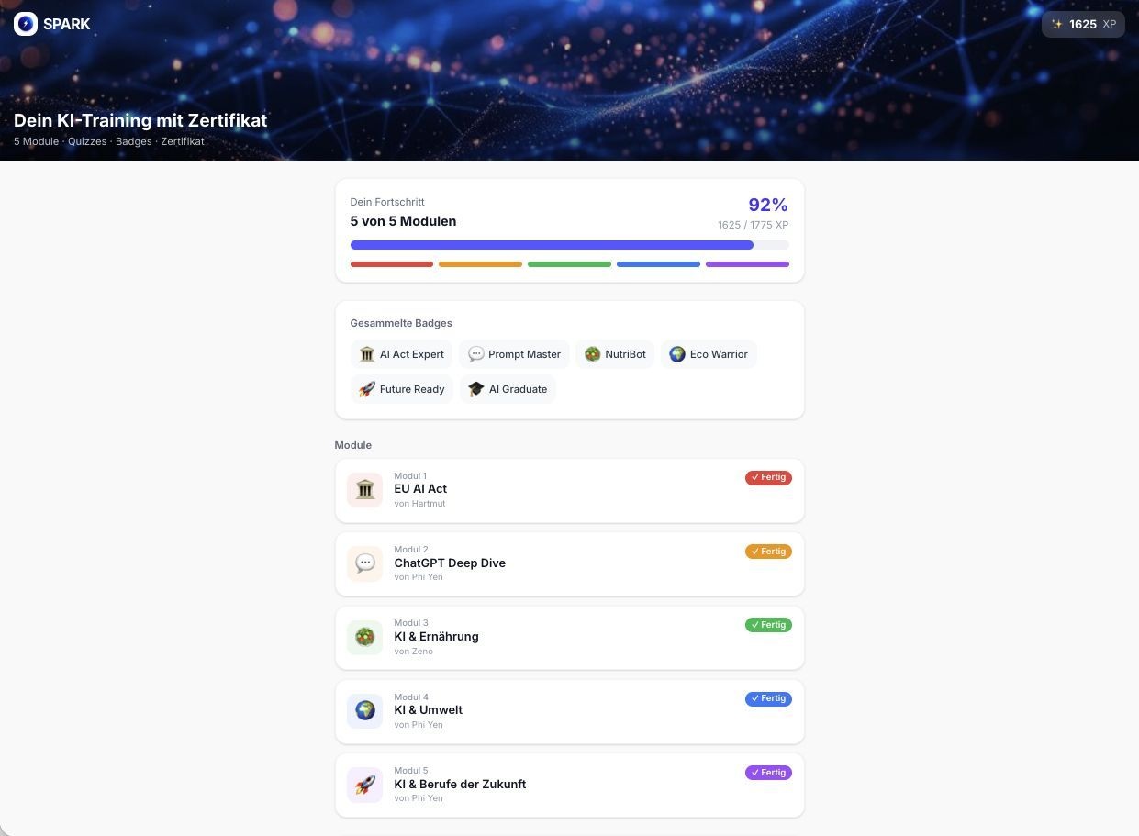Image resolution: width=1139 pixels, height=836 pixels.
Task: Click the red Fertig tag on Modul 1
Action: point(768,477)
